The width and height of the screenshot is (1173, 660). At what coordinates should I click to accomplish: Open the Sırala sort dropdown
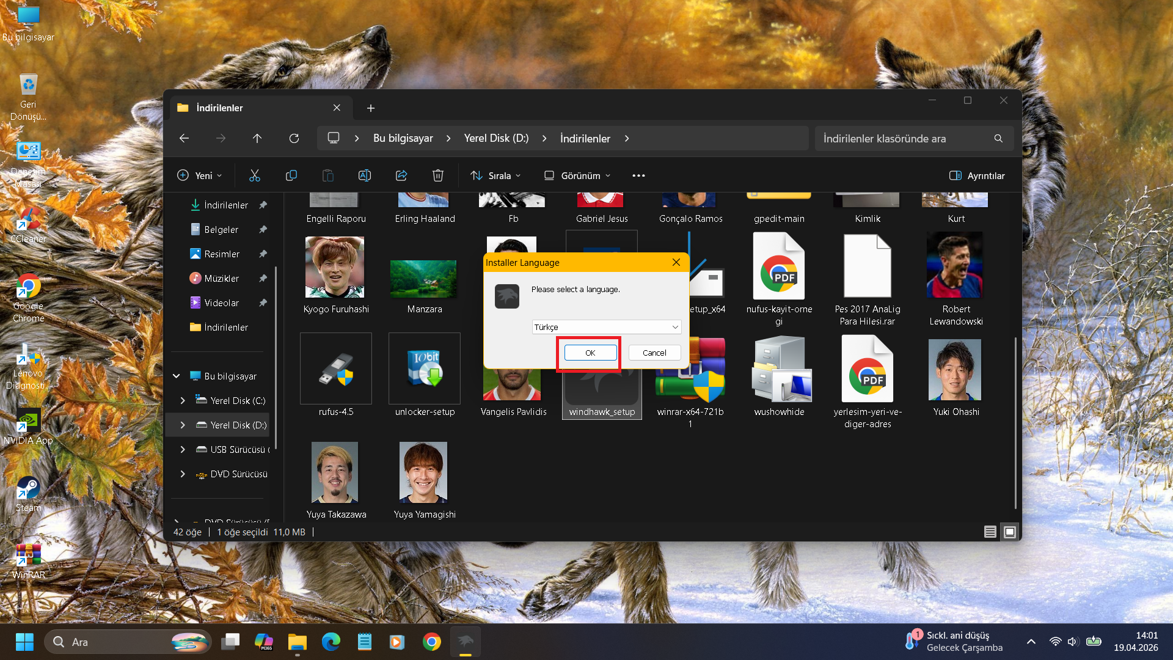click(x=495, y=175)
